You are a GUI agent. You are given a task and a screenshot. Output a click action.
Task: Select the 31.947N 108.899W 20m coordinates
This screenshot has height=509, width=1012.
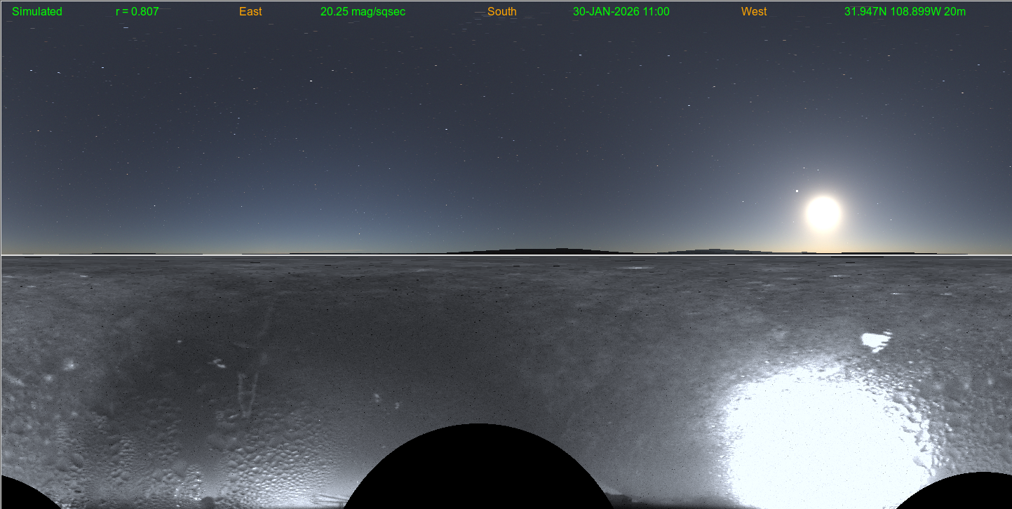pos(905,12)
